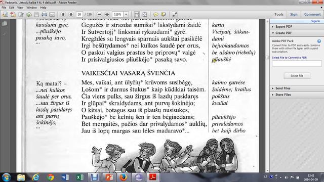
Task: Switch to Read Mode icon in toolbar
Action: 175,14
